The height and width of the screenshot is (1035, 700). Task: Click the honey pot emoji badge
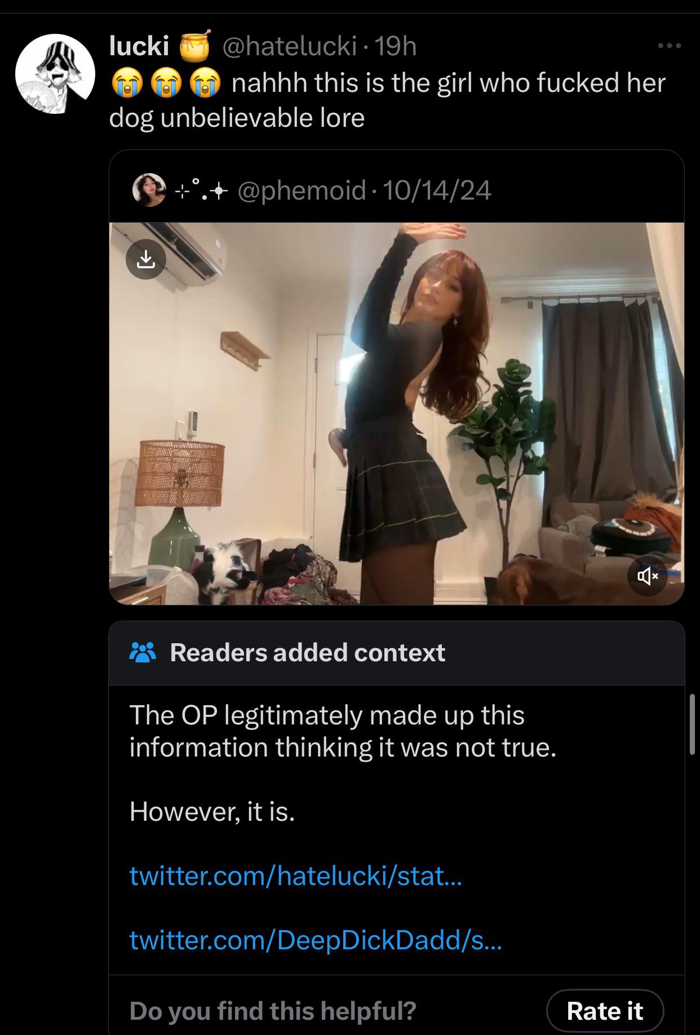coord(194,46)
